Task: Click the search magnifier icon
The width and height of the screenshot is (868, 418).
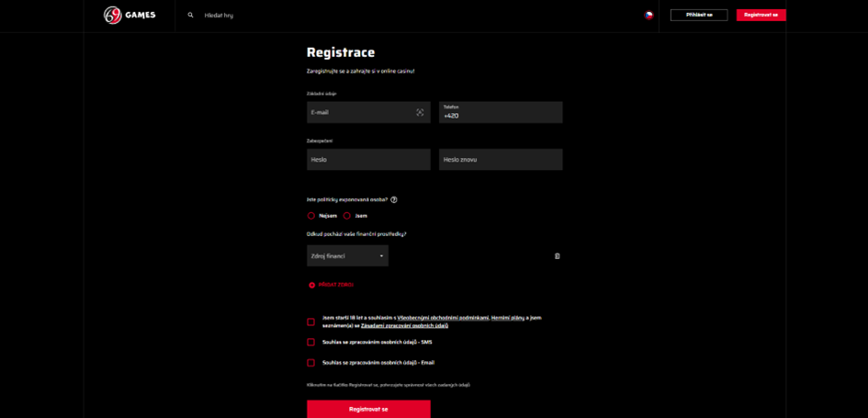Action: coord(190,16)
